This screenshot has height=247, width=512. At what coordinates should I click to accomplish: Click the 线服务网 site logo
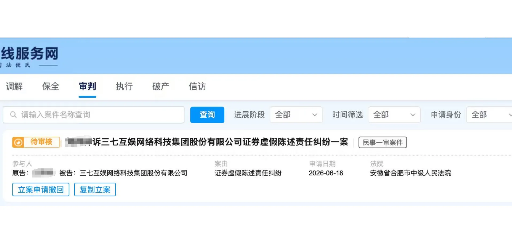point(29,56)
